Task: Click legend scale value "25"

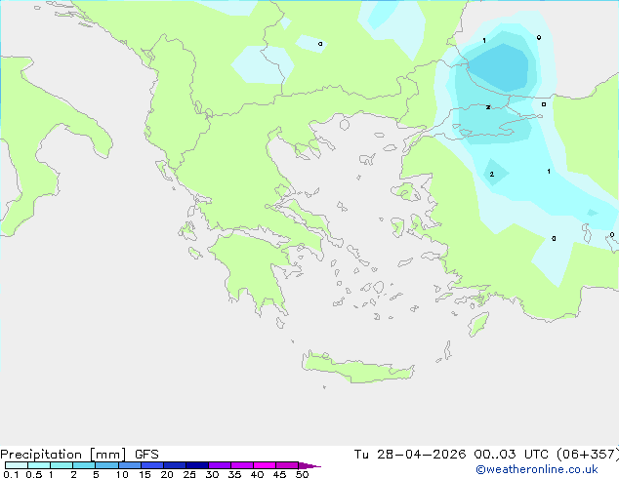Action: click(189, 474)
